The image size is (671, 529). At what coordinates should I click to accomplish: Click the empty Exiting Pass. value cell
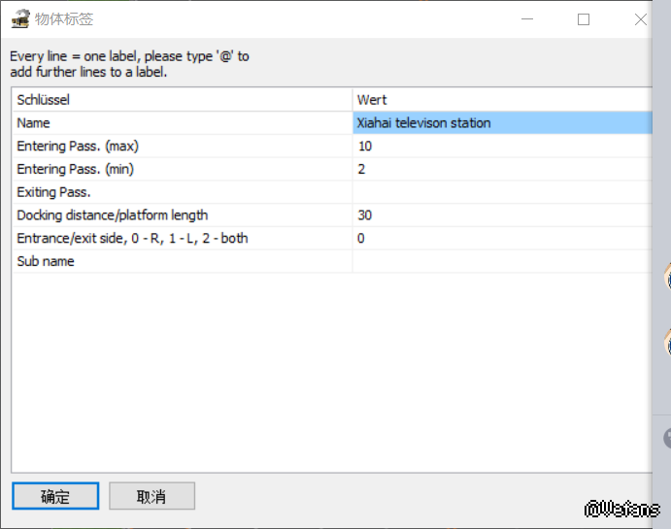pyautogui.click(x=502, y=192)
